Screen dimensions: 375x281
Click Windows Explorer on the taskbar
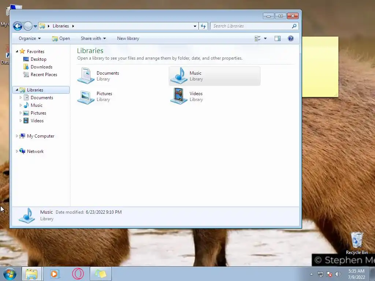click(x=31, y=274)
